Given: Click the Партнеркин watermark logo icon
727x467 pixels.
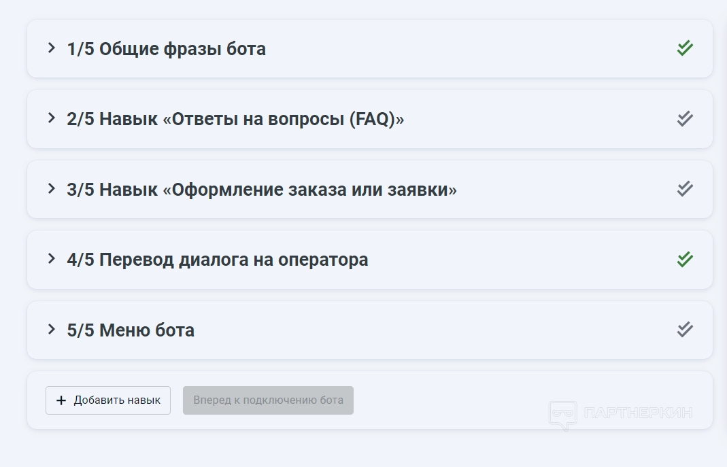Looking at the screenshot, I should [562, 415].
